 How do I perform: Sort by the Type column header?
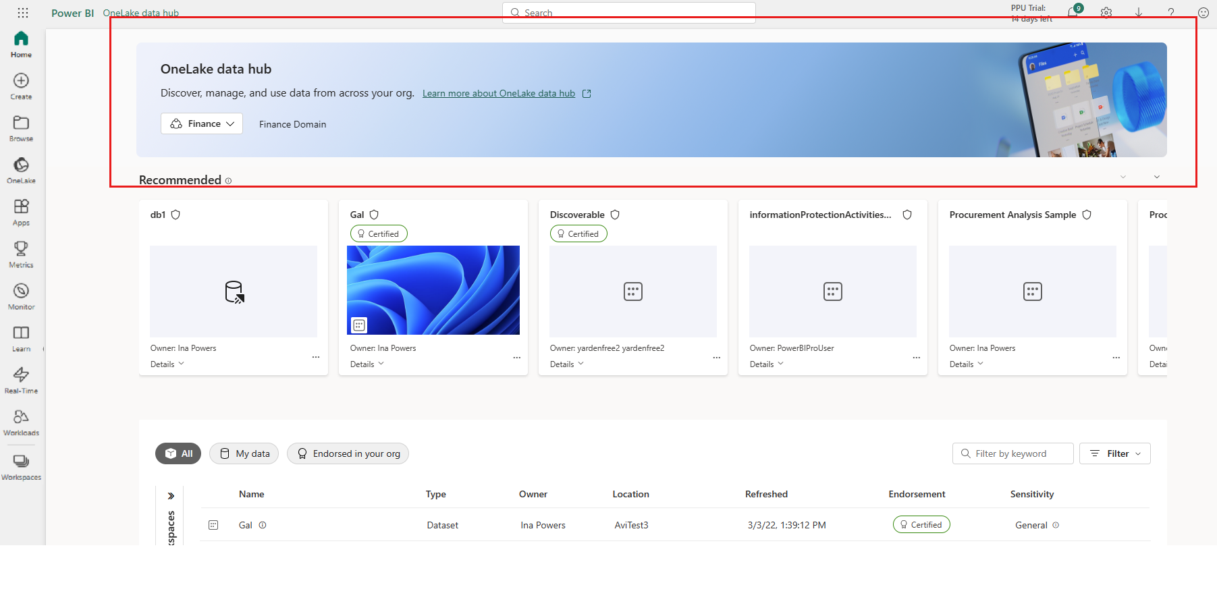[x=435, y=494]
